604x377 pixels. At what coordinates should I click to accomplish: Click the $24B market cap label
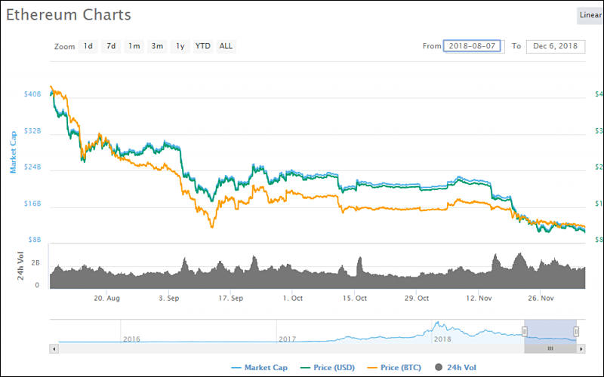[x=32, y=167]
